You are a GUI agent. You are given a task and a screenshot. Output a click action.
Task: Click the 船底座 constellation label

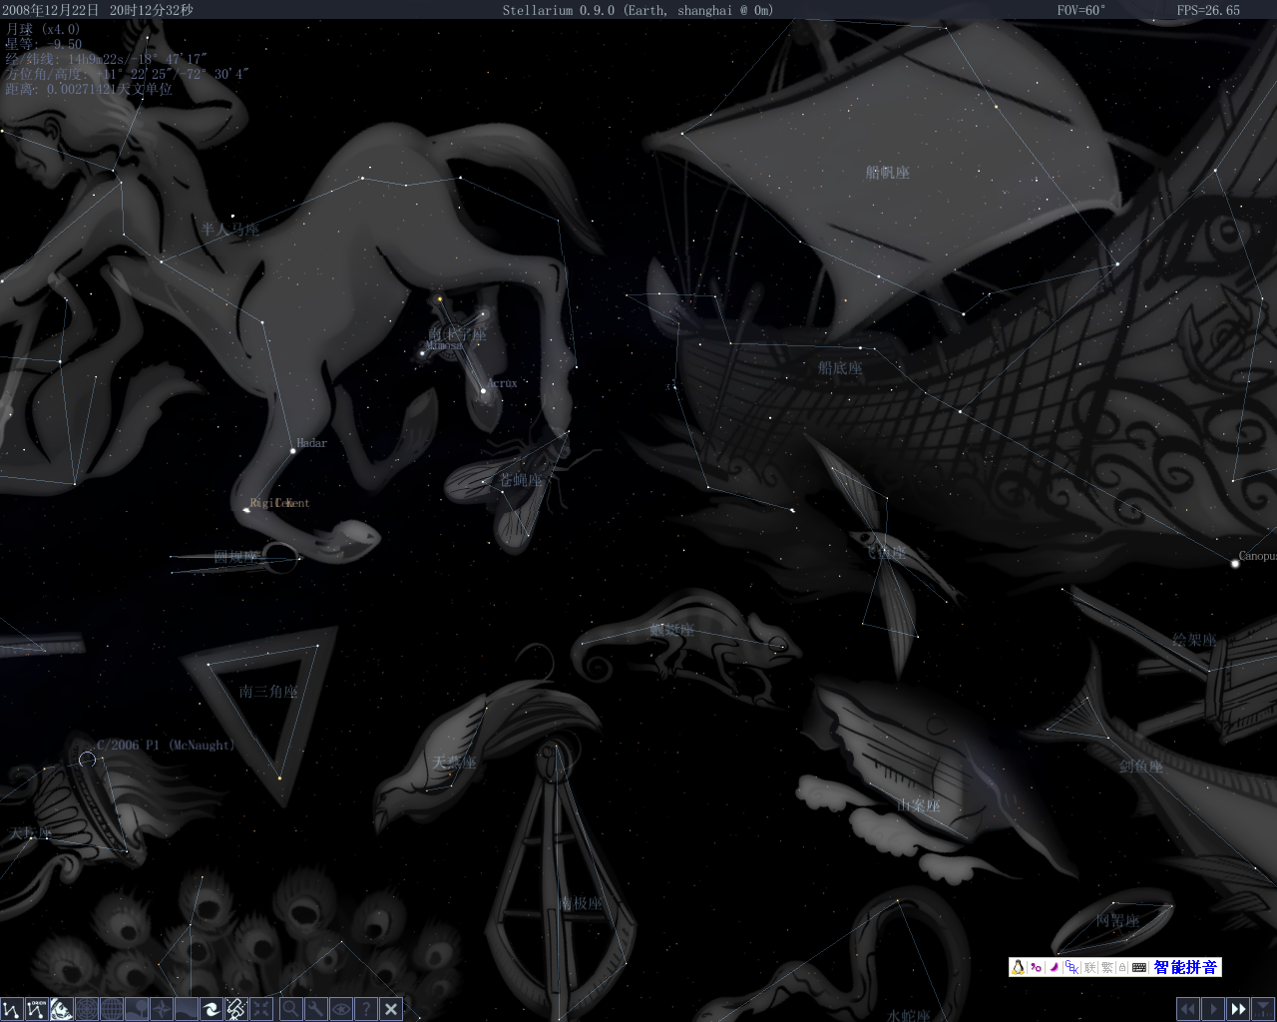(x=840, y=368)
